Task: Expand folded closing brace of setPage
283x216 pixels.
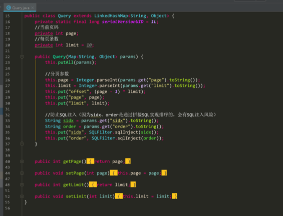Action: point(164,173)
